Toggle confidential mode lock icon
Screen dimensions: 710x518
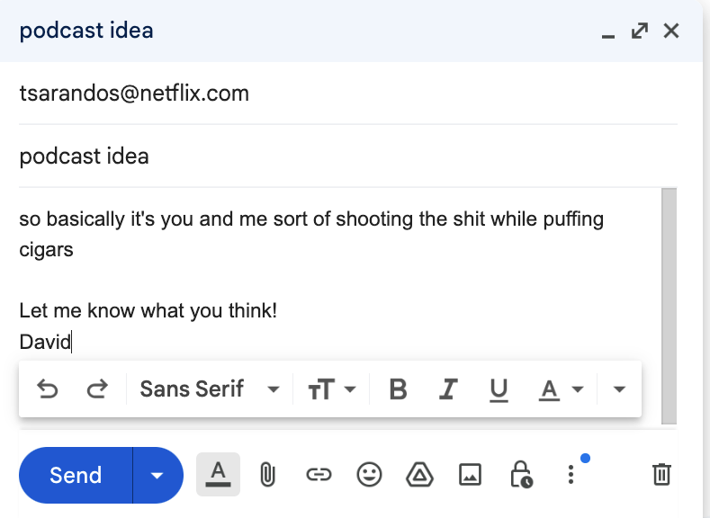coord(521,475)
